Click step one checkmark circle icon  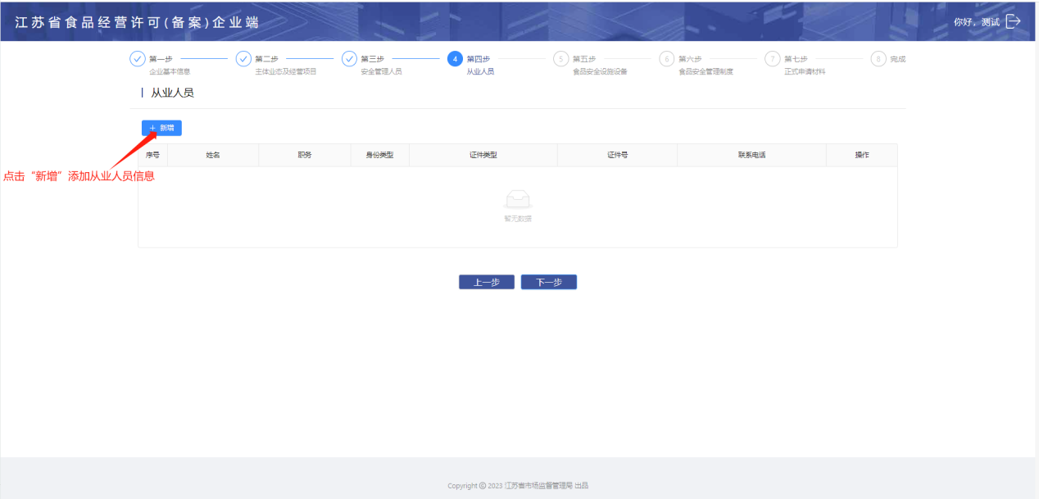coord(138,59)
